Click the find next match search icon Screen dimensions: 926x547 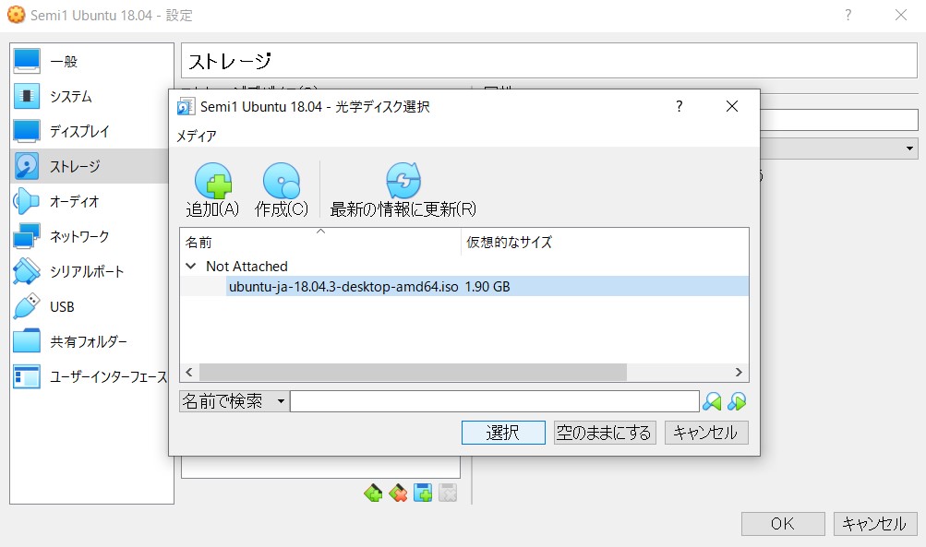[737, 402]
